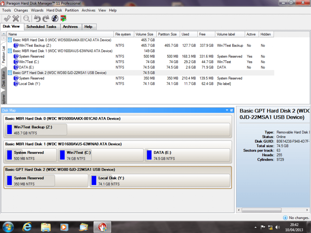The width and height of the screenshot is (311, 233).
Task: Click the Action Center flag tray icon
Action: 263,227
